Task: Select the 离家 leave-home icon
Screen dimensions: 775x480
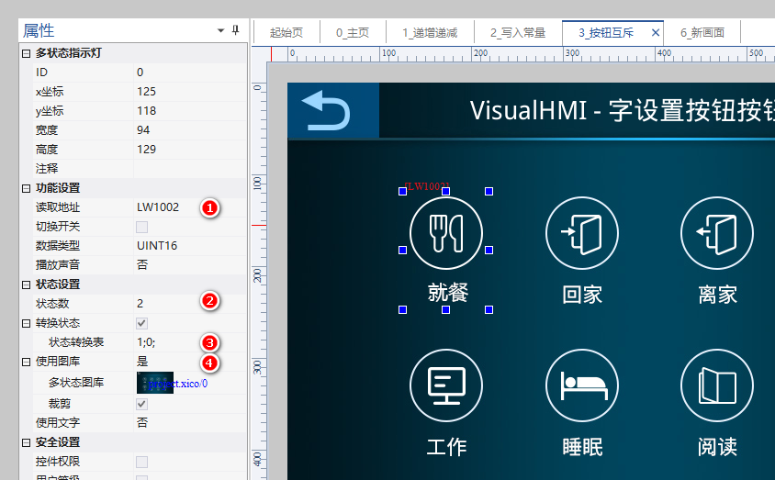Action: [x=717, y=232]
